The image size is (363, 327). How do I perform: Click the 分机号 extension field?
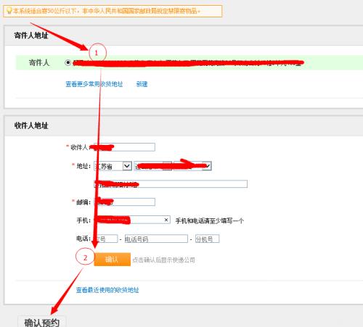(207, 239)
